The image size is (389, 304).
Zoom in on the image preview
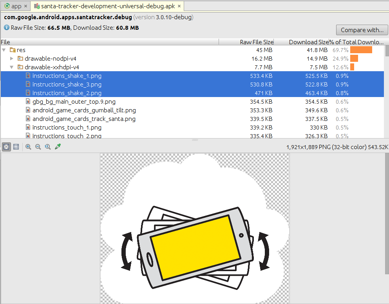pos(28,147)
